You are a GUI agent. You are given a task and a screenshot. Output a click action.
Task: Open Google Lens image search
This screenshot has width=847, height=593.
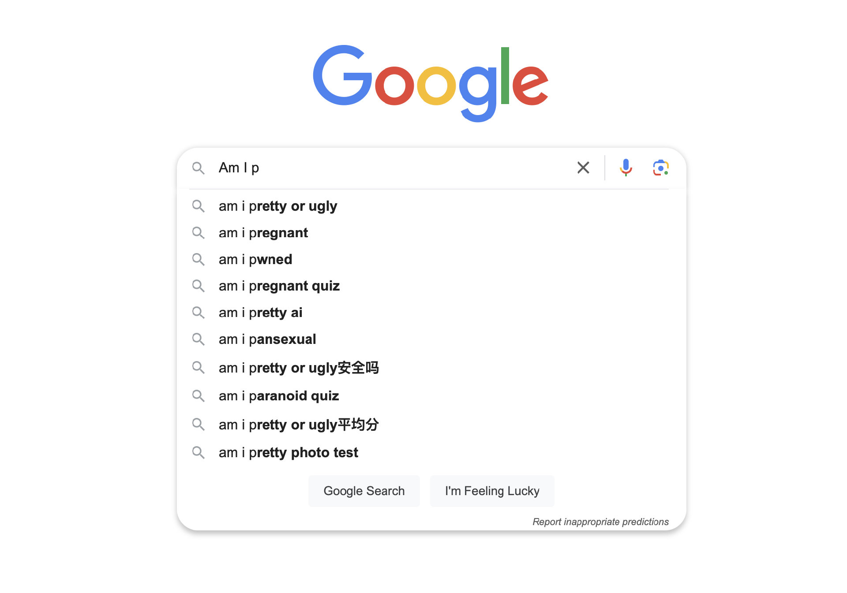point(660,168)
